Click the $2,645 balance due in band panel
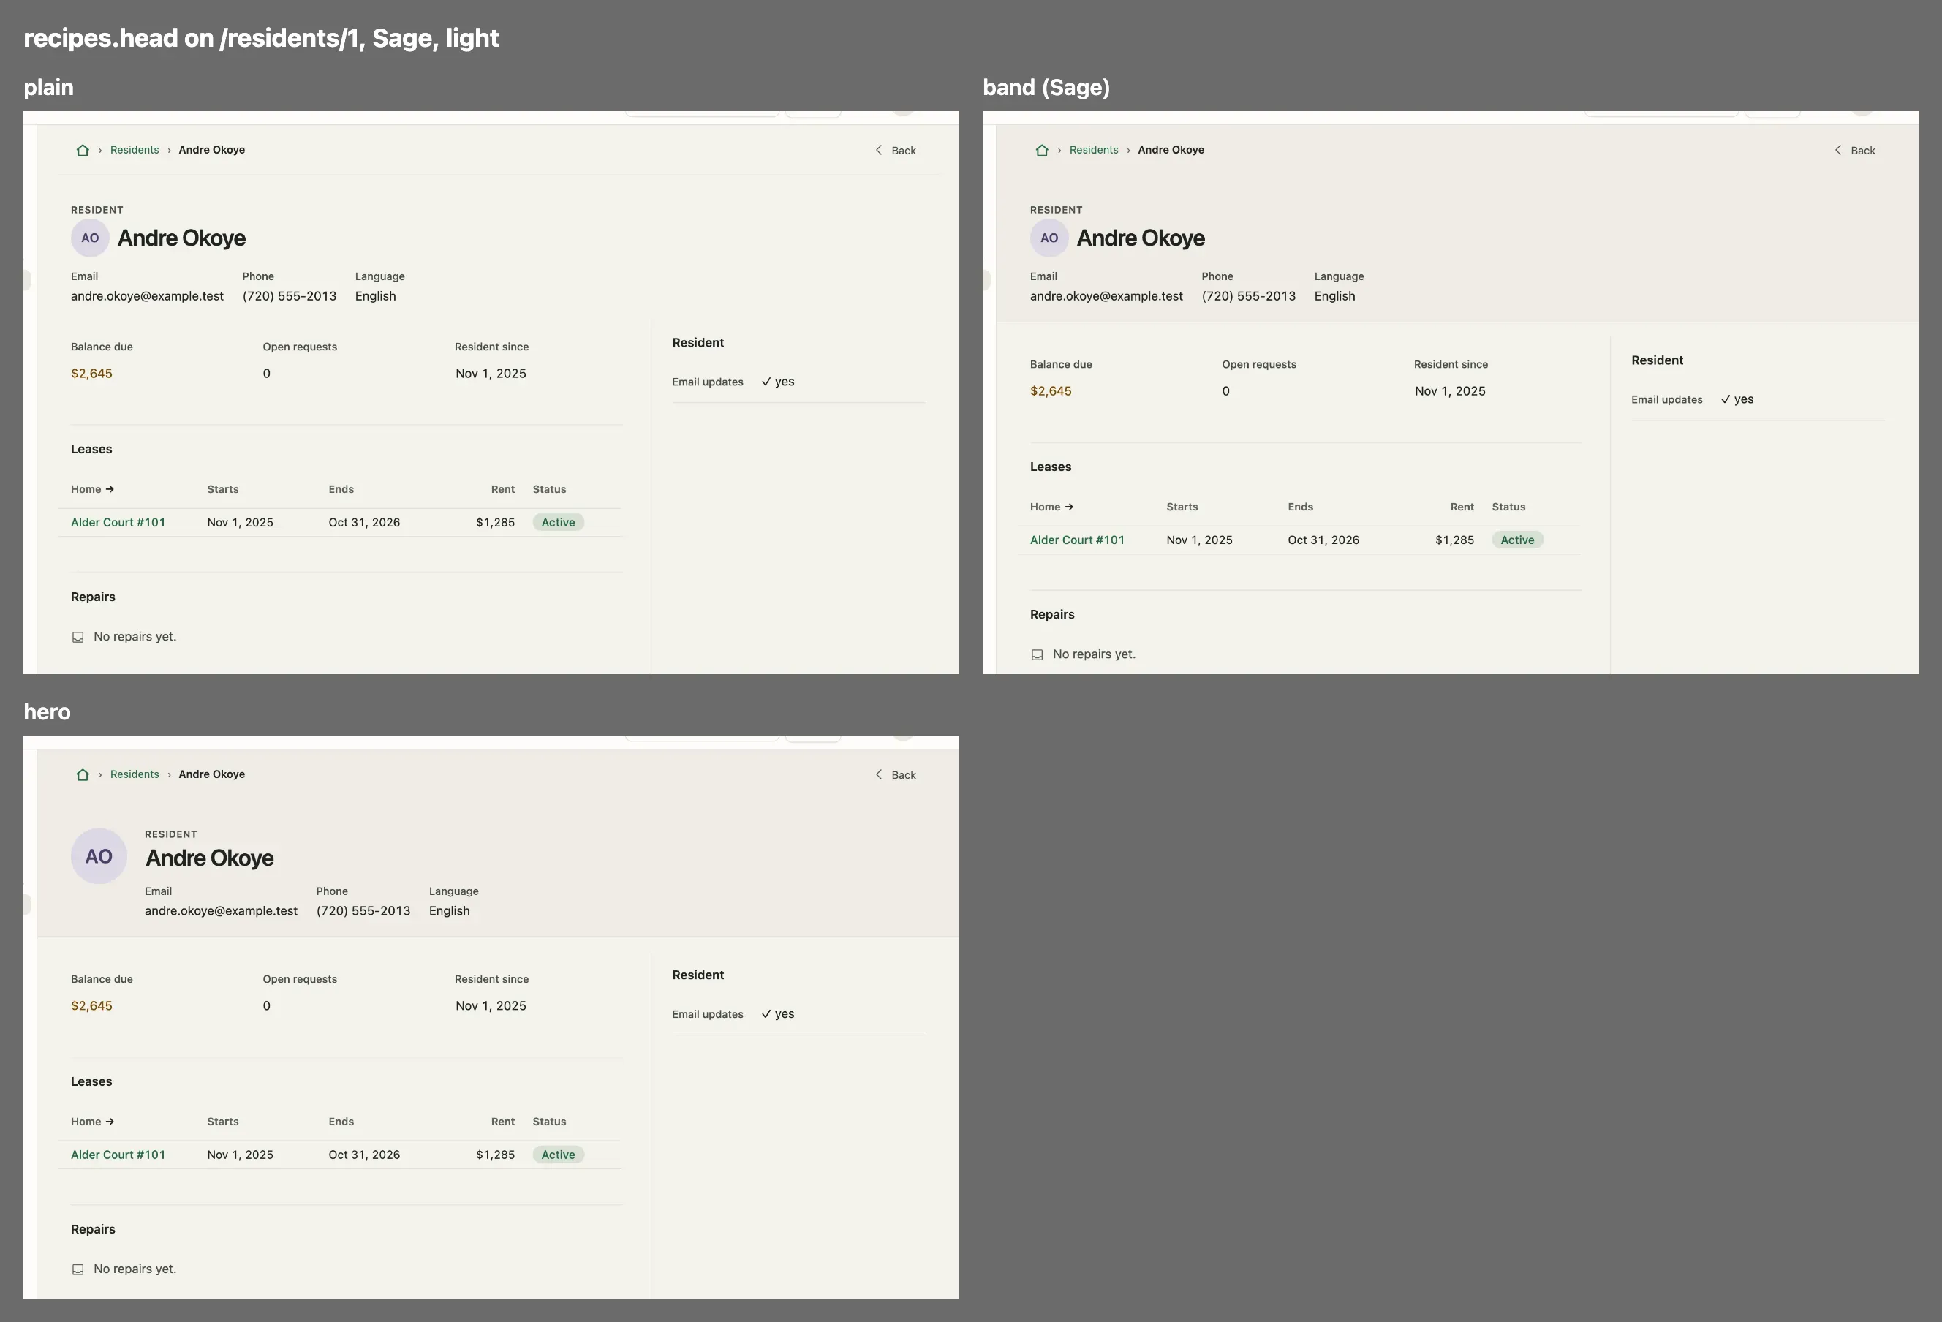The height and width of the screenshot is (1322, 1942). click(x=1051, y=391)
